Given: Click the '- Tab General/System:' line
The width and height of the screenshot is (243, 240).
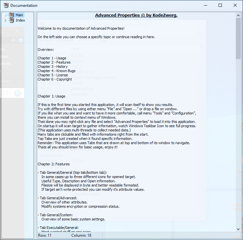Looking at the screenshot, I should (x=55, y=215).
